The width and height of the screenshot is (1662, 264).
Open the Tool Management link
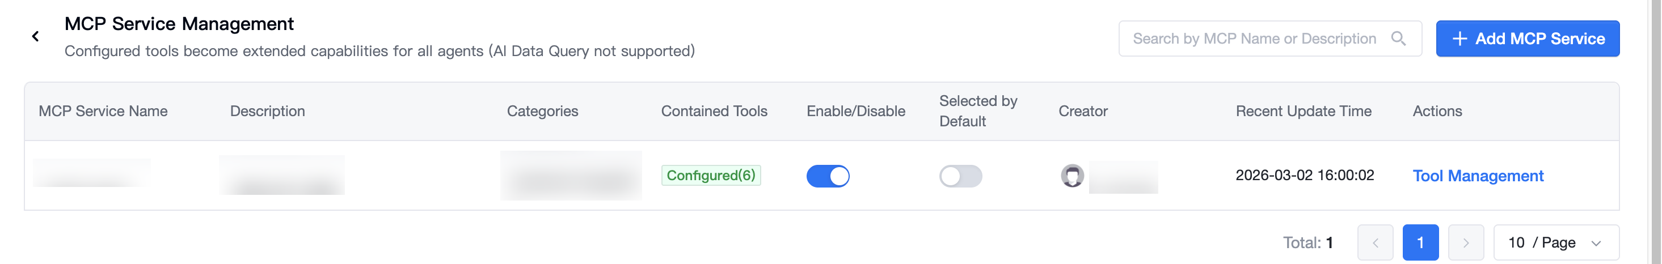point(1478,176)
